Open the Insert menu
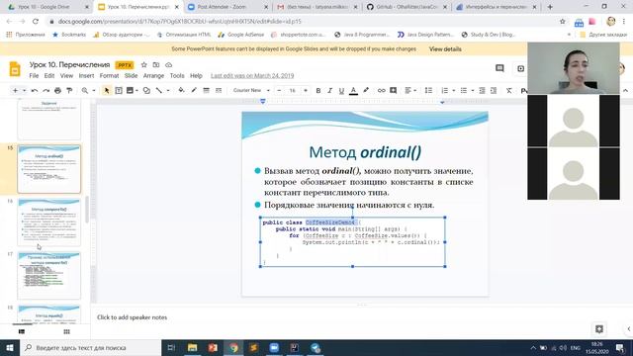 tap(86, 76)
